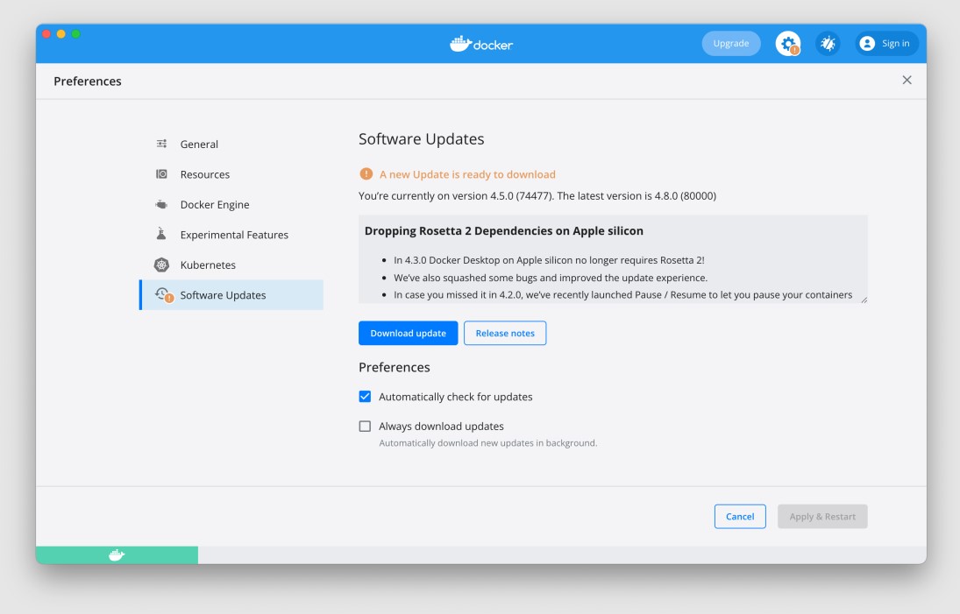Image resolution: width=960 pixels, height=614 pixels.
Task: Click the macOS red close window button
Action: point(46,34)
